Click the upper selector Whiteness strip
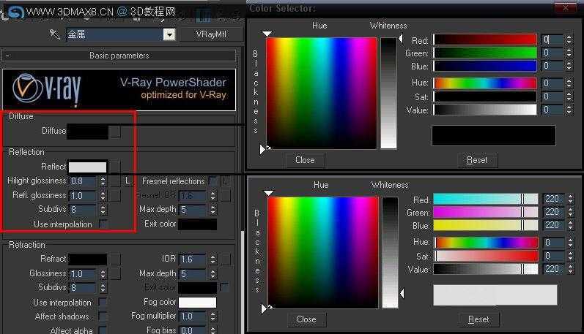 pyautogui.click(x=388, y=94)
